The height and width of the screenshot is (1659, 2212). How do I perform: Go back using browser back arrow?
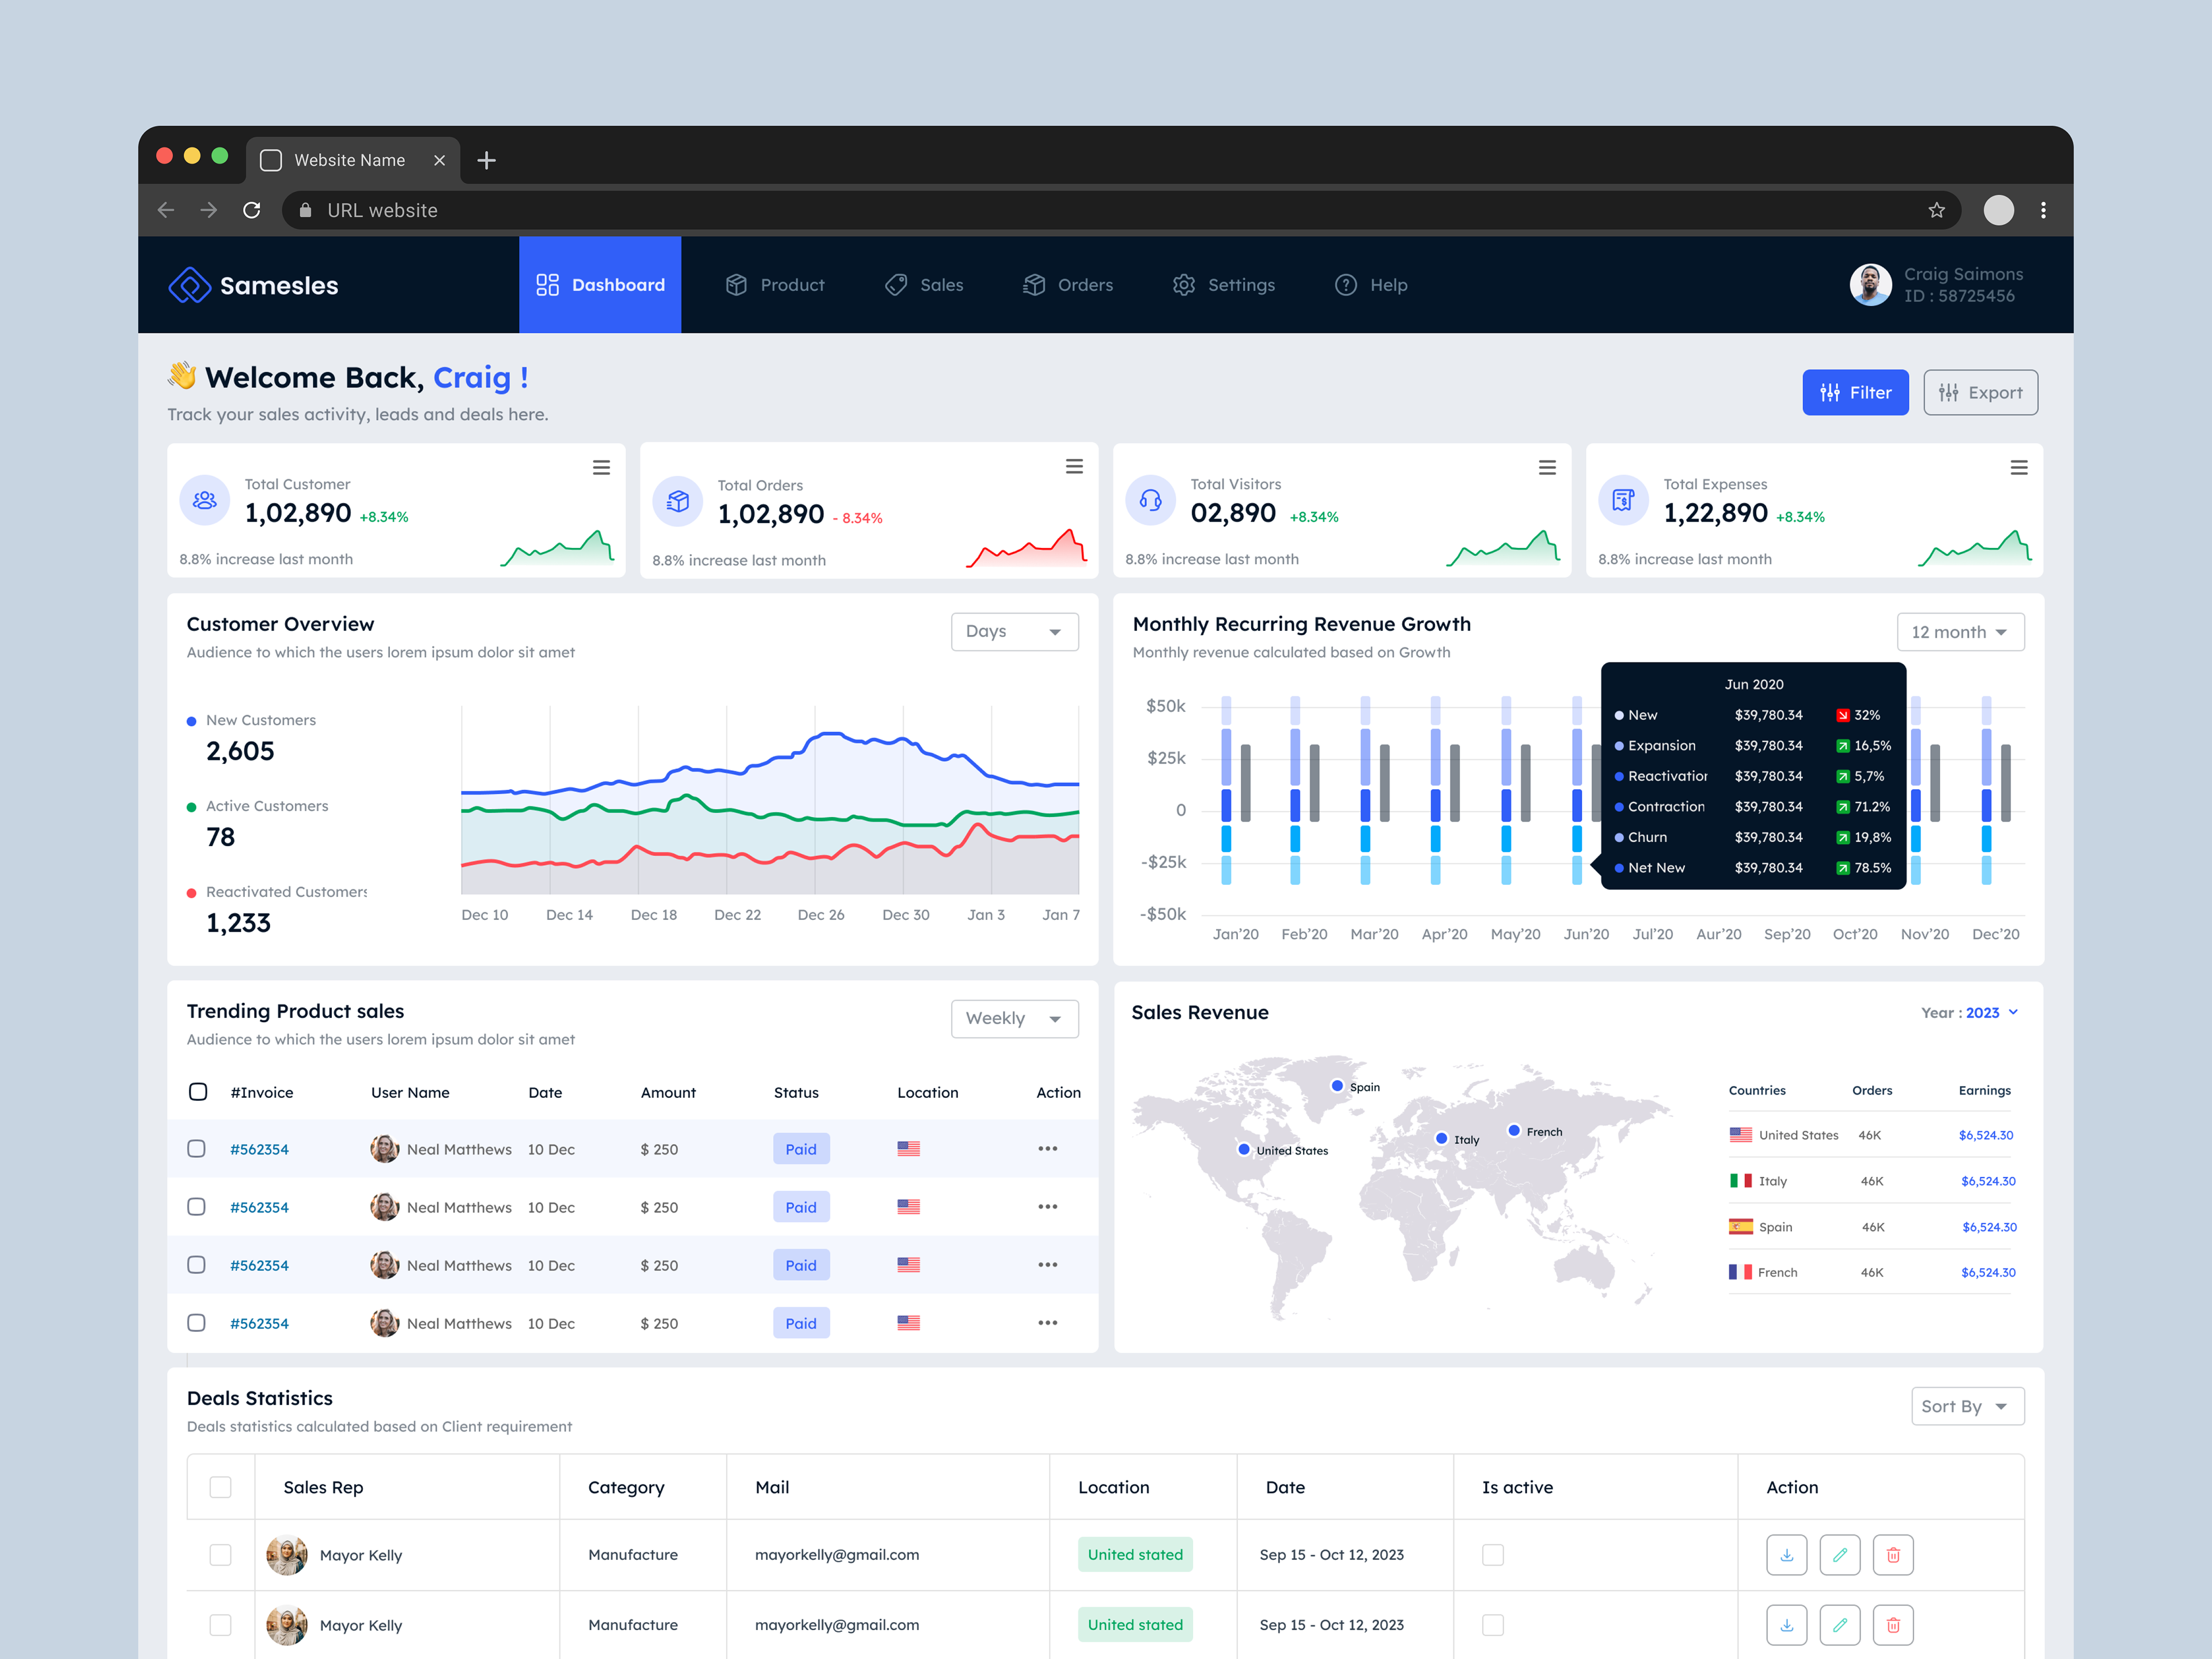[x=166, y=210]
